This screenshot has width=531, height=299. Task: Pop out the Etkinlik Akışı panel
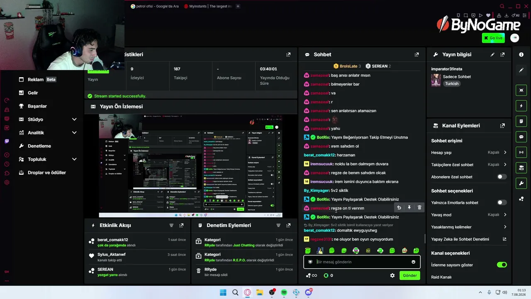point(181,225)
